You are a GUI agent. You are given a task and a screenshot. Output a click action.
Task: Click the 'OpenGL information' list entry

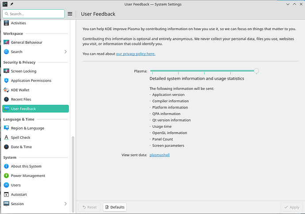tap(170, 133)
